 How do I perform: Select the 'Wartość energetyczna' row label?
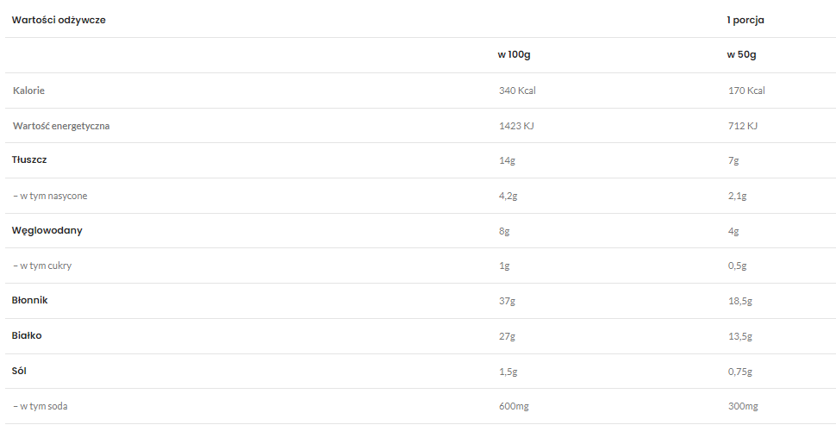[61, 126]
